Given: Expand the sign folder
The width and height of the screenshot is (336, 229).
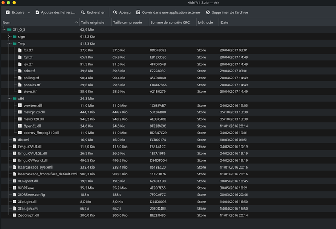Looking at the screenshot, I should coord(9,37).
